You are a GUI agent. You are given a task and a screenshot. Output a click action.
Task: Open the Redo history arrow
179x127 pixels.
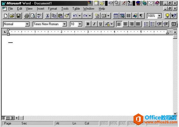[x=90, y=16]
